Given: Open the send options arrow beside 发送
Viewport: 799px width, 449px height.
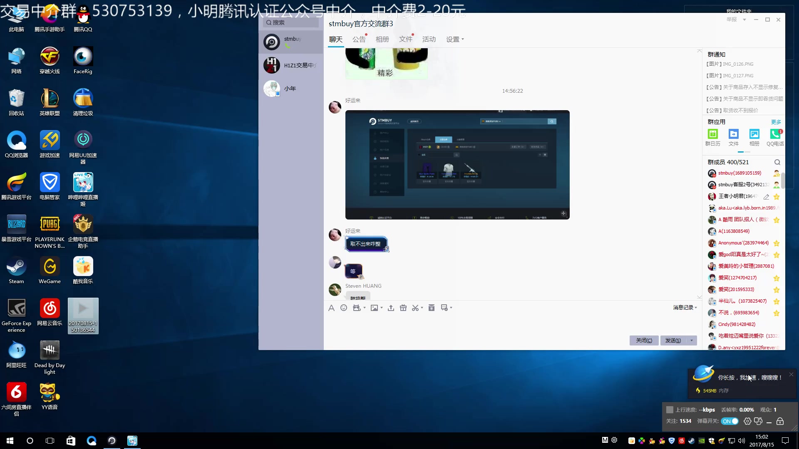Looking at the screenshot, I should 692,340.
